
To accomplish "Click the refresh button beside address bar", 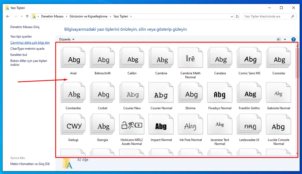I will [x=237, y=16].
